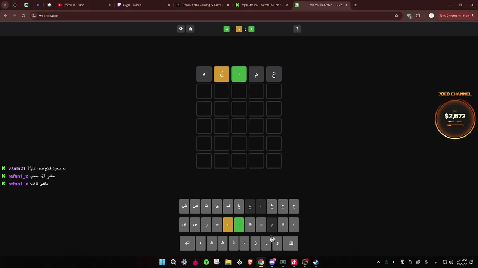Open TikTok from the taskbar
Image resolution: width=478 pixels, height=268 pixels.
coord(294,262)
